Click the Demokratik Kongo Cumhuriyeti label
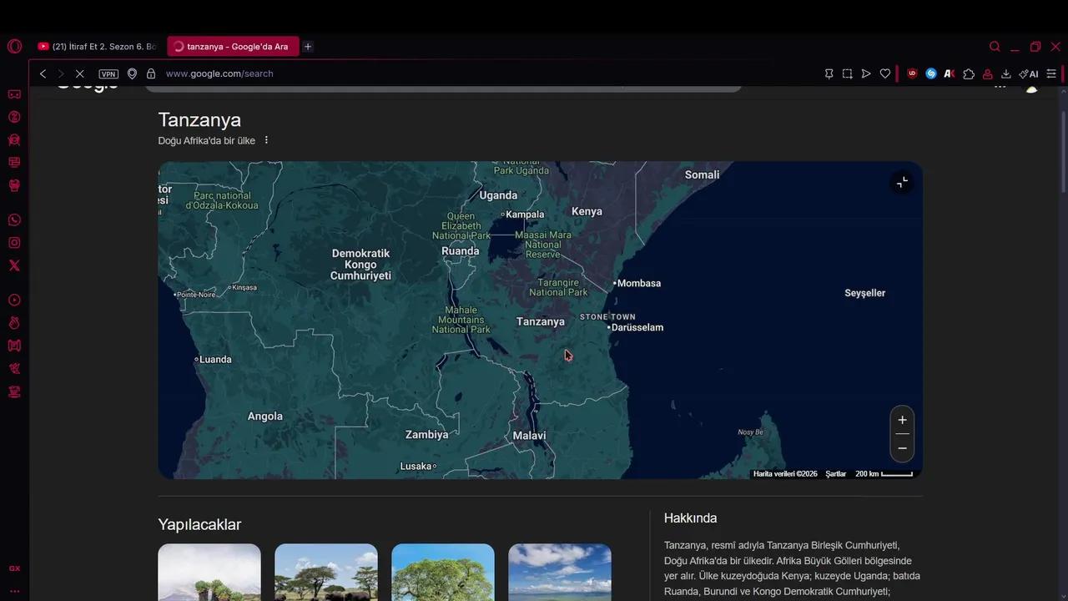This screenshot has height=601, width=1068. coord(360,265)
